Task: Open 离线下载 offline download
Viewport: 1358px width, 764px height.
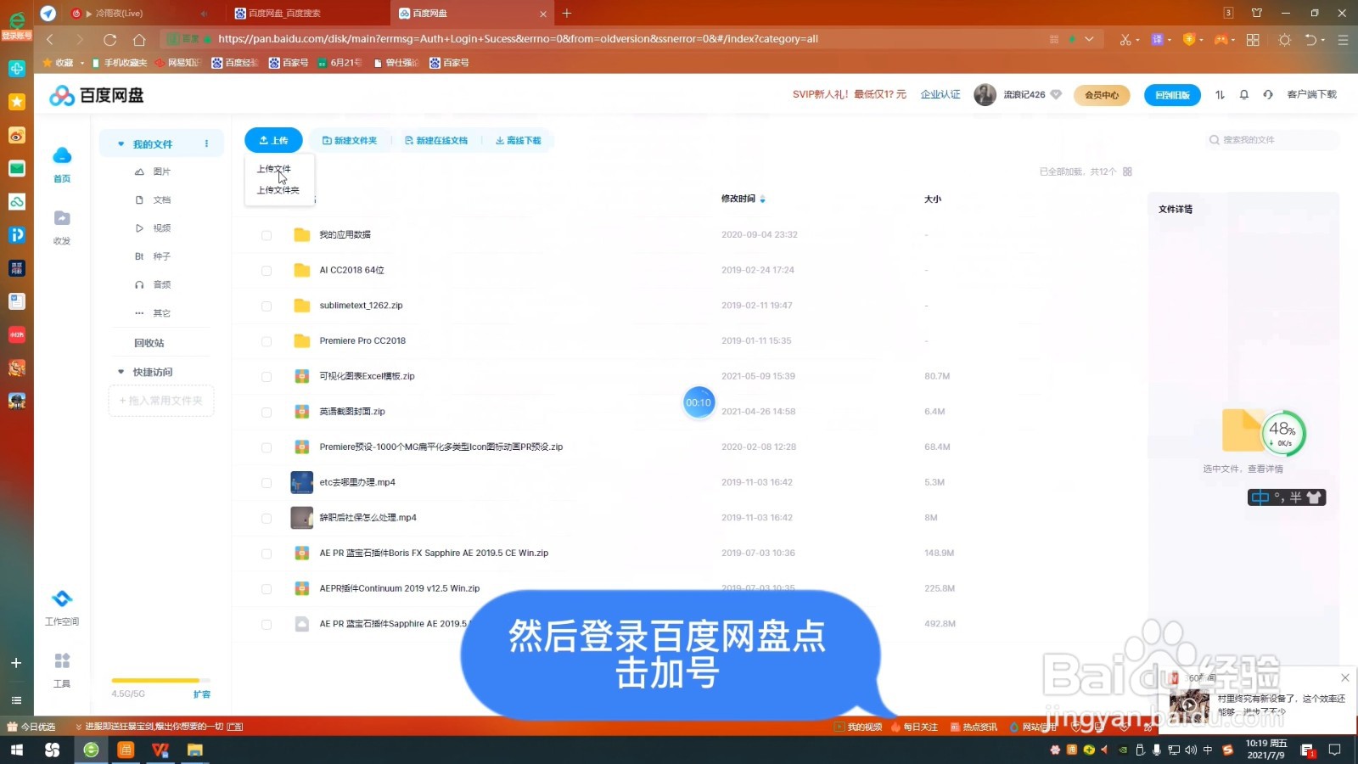Action: point(519,140)
